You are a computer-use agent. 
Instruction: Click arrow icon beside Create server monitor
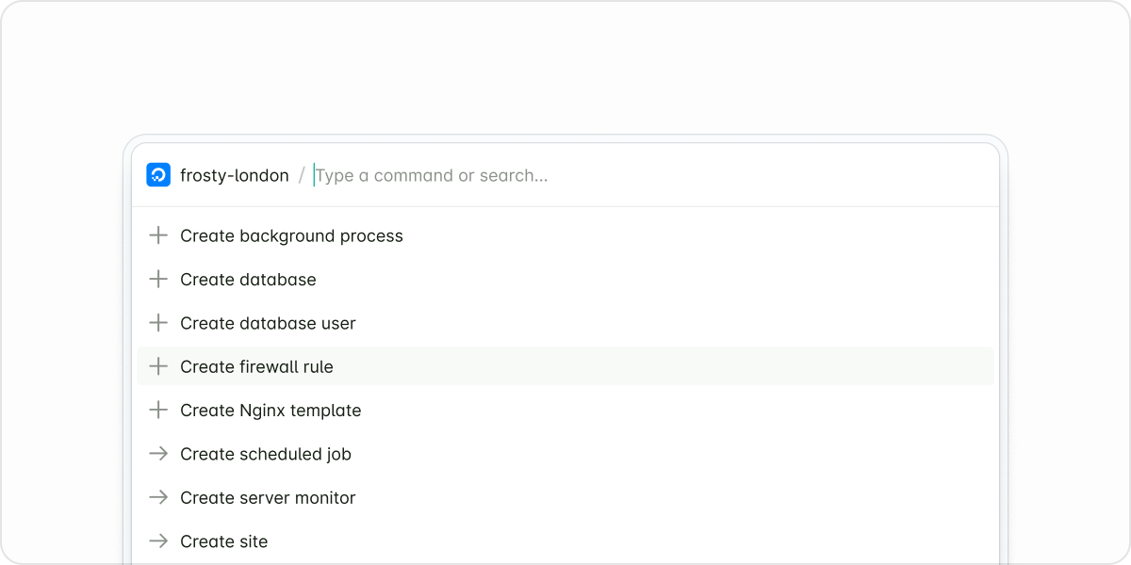click(158, 497)
